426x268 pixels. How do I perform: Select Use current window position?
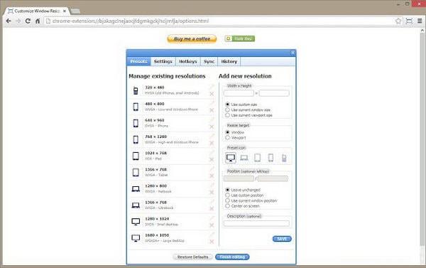[227, 200]
